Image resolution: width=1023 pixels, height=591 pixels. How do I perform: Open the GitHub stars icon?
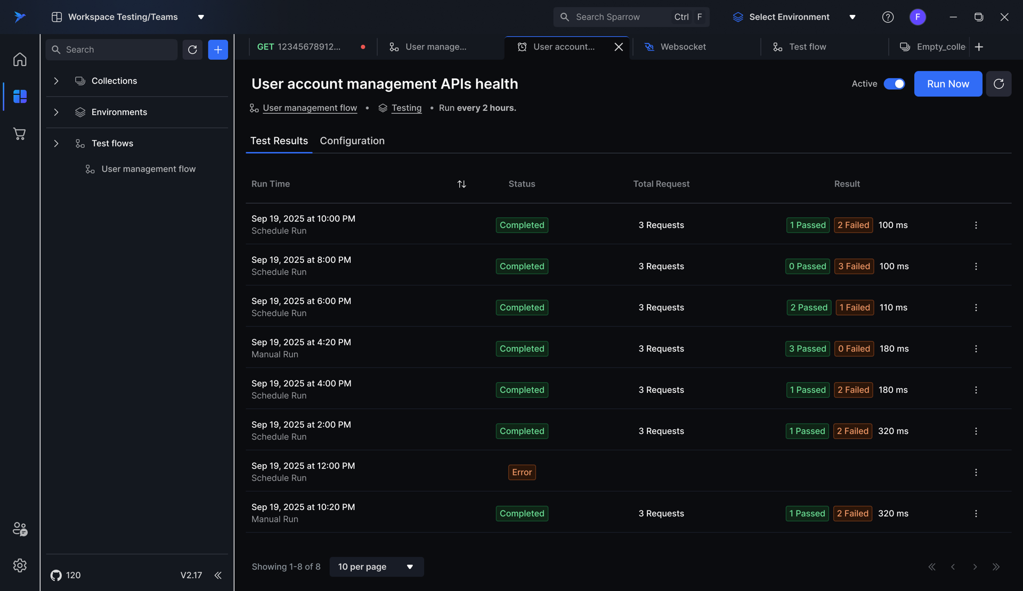click(56, 576)
